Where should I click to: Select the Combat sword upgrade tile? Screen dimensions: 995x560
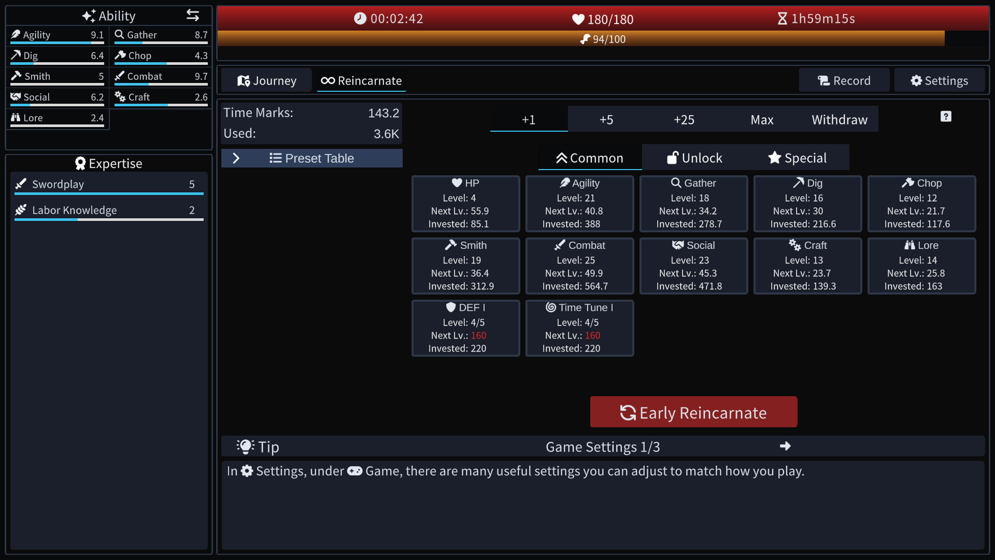tap(579, 265)
